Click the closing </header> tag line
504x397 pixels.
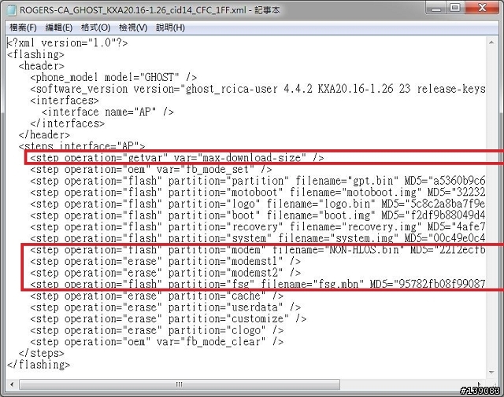(44, 134)
